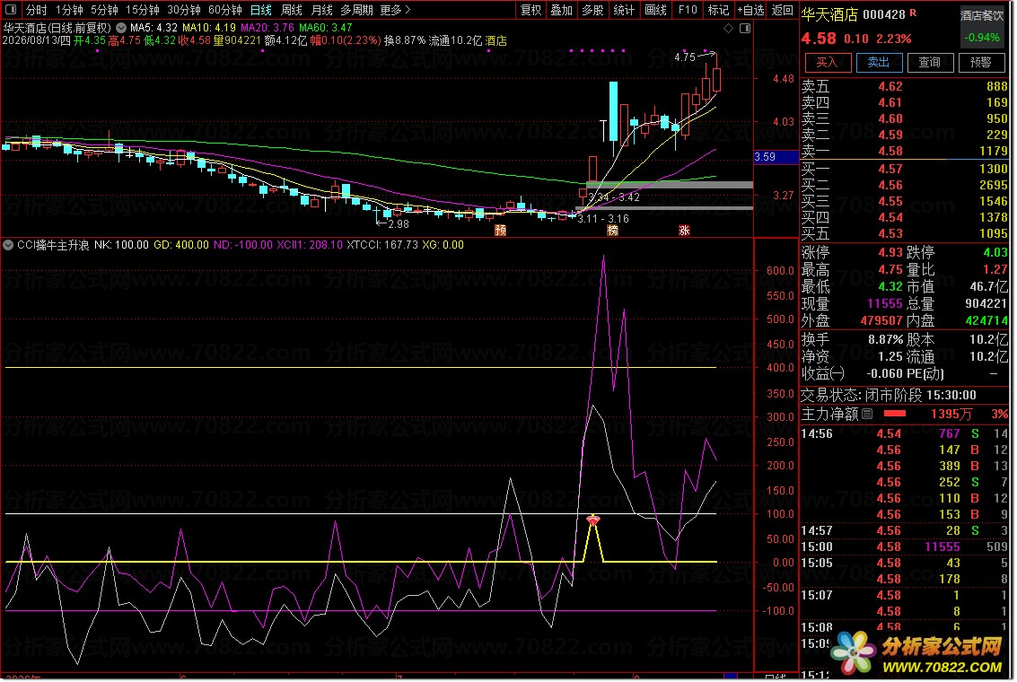Click the 买一 4.57 order row
Viewport: 1017px width, 682px height.
904,170
